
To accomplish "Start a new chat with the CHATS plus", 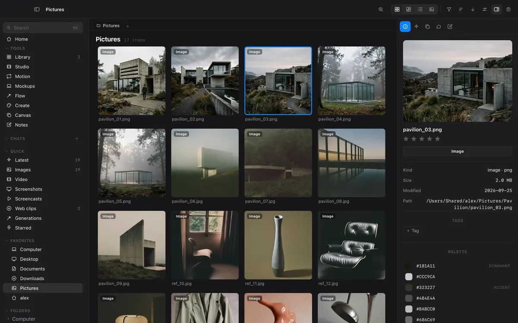I will pyautogui.click(x=77, y=139).
